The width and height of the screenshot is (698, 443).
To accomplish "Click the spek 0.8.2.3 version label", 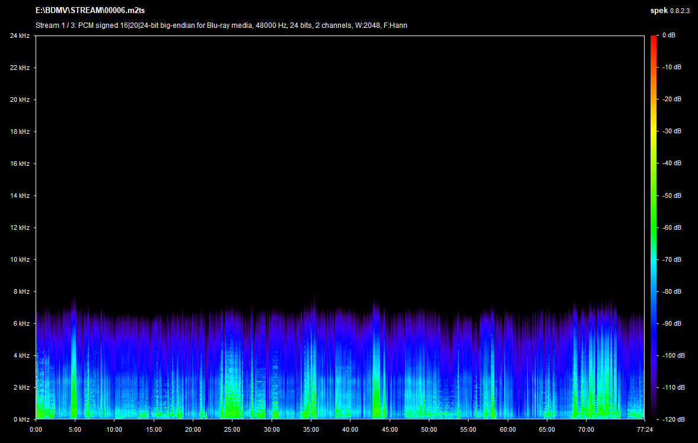I will click(x=670, y=11).
